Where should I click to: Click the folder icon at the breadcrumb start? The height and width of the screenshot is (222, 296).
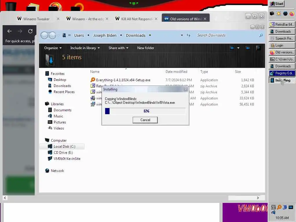[64, 35]
